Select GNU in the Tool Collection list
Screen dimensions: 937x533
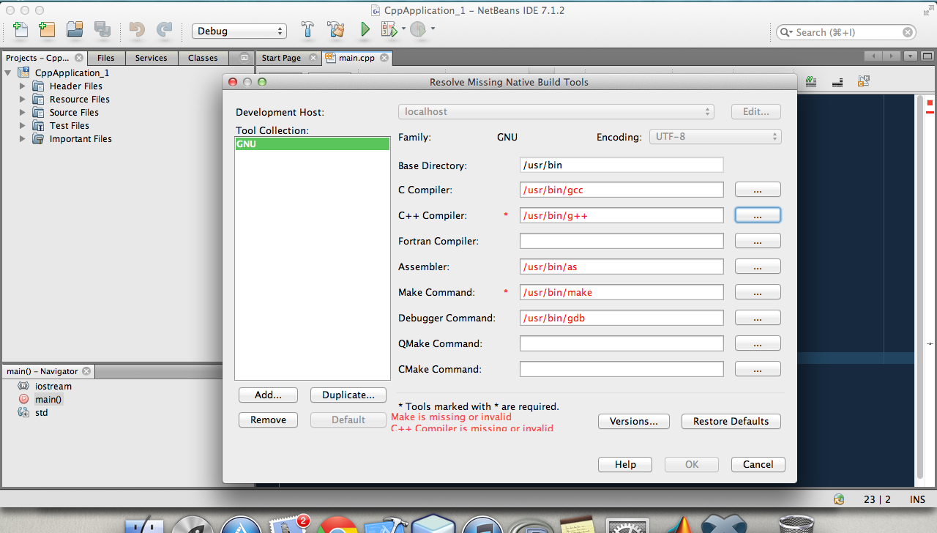click(312, 144)
